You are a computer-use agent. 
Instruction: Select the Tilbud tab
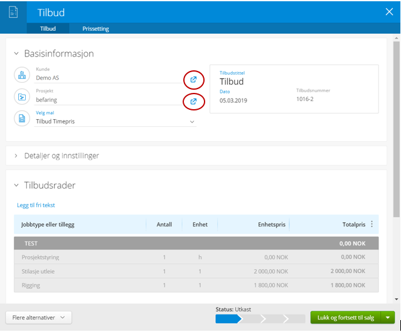[x=48, y=29]
